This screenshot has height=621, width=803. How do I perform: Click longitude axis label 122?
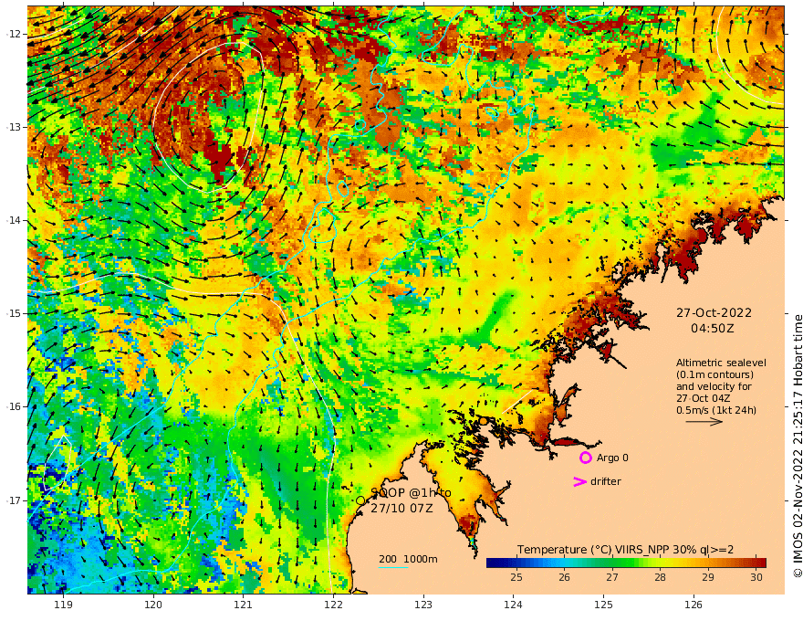tap(333, 605)
